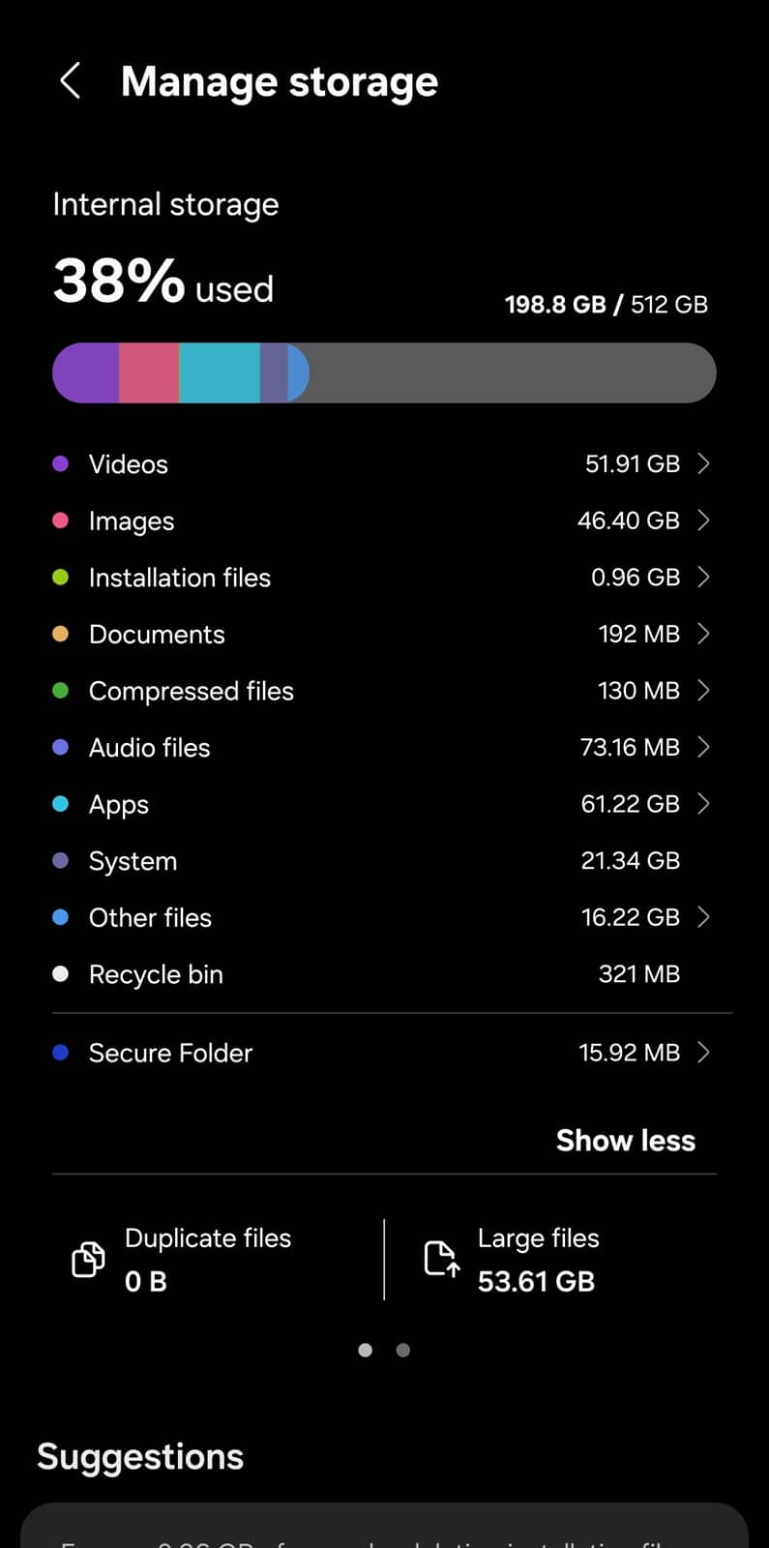Tap the Duplicate files icon
The image size is (769, 1548).
(89, 1260)
